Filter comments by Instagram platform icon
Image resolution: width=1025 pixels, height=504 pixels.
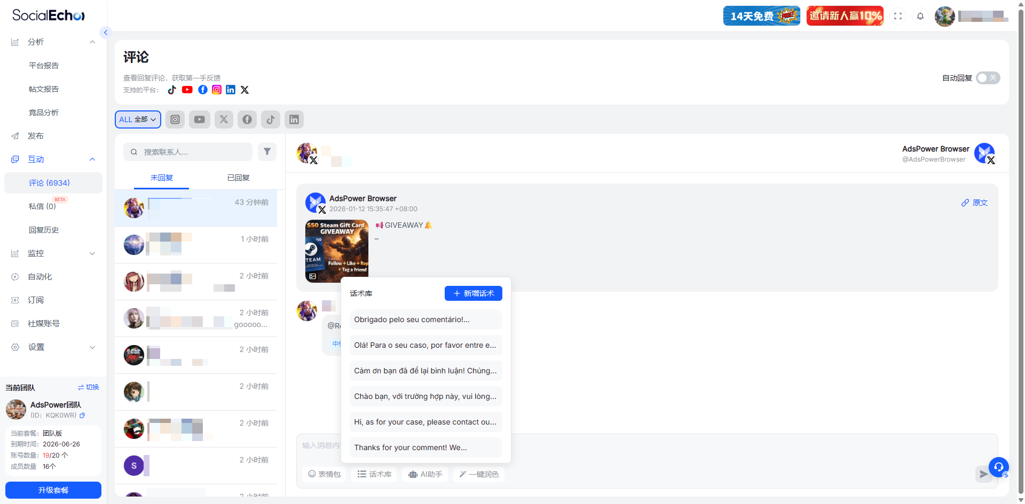(x=175, y=119)
